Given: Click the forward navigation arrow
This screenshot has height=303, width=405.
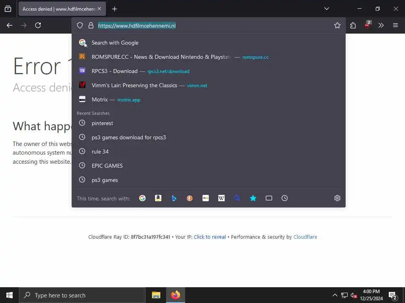Looking at the screenshot, I should tap(24, 25).
